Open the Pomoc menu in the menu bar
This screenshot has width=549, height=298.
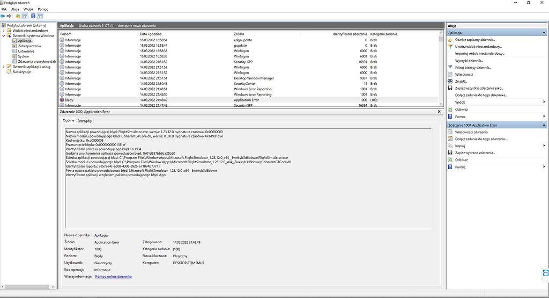coord(43,9)
